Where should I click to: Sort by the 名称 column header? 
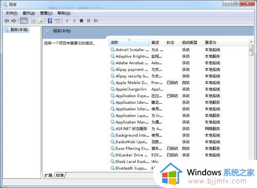point(129,42)
